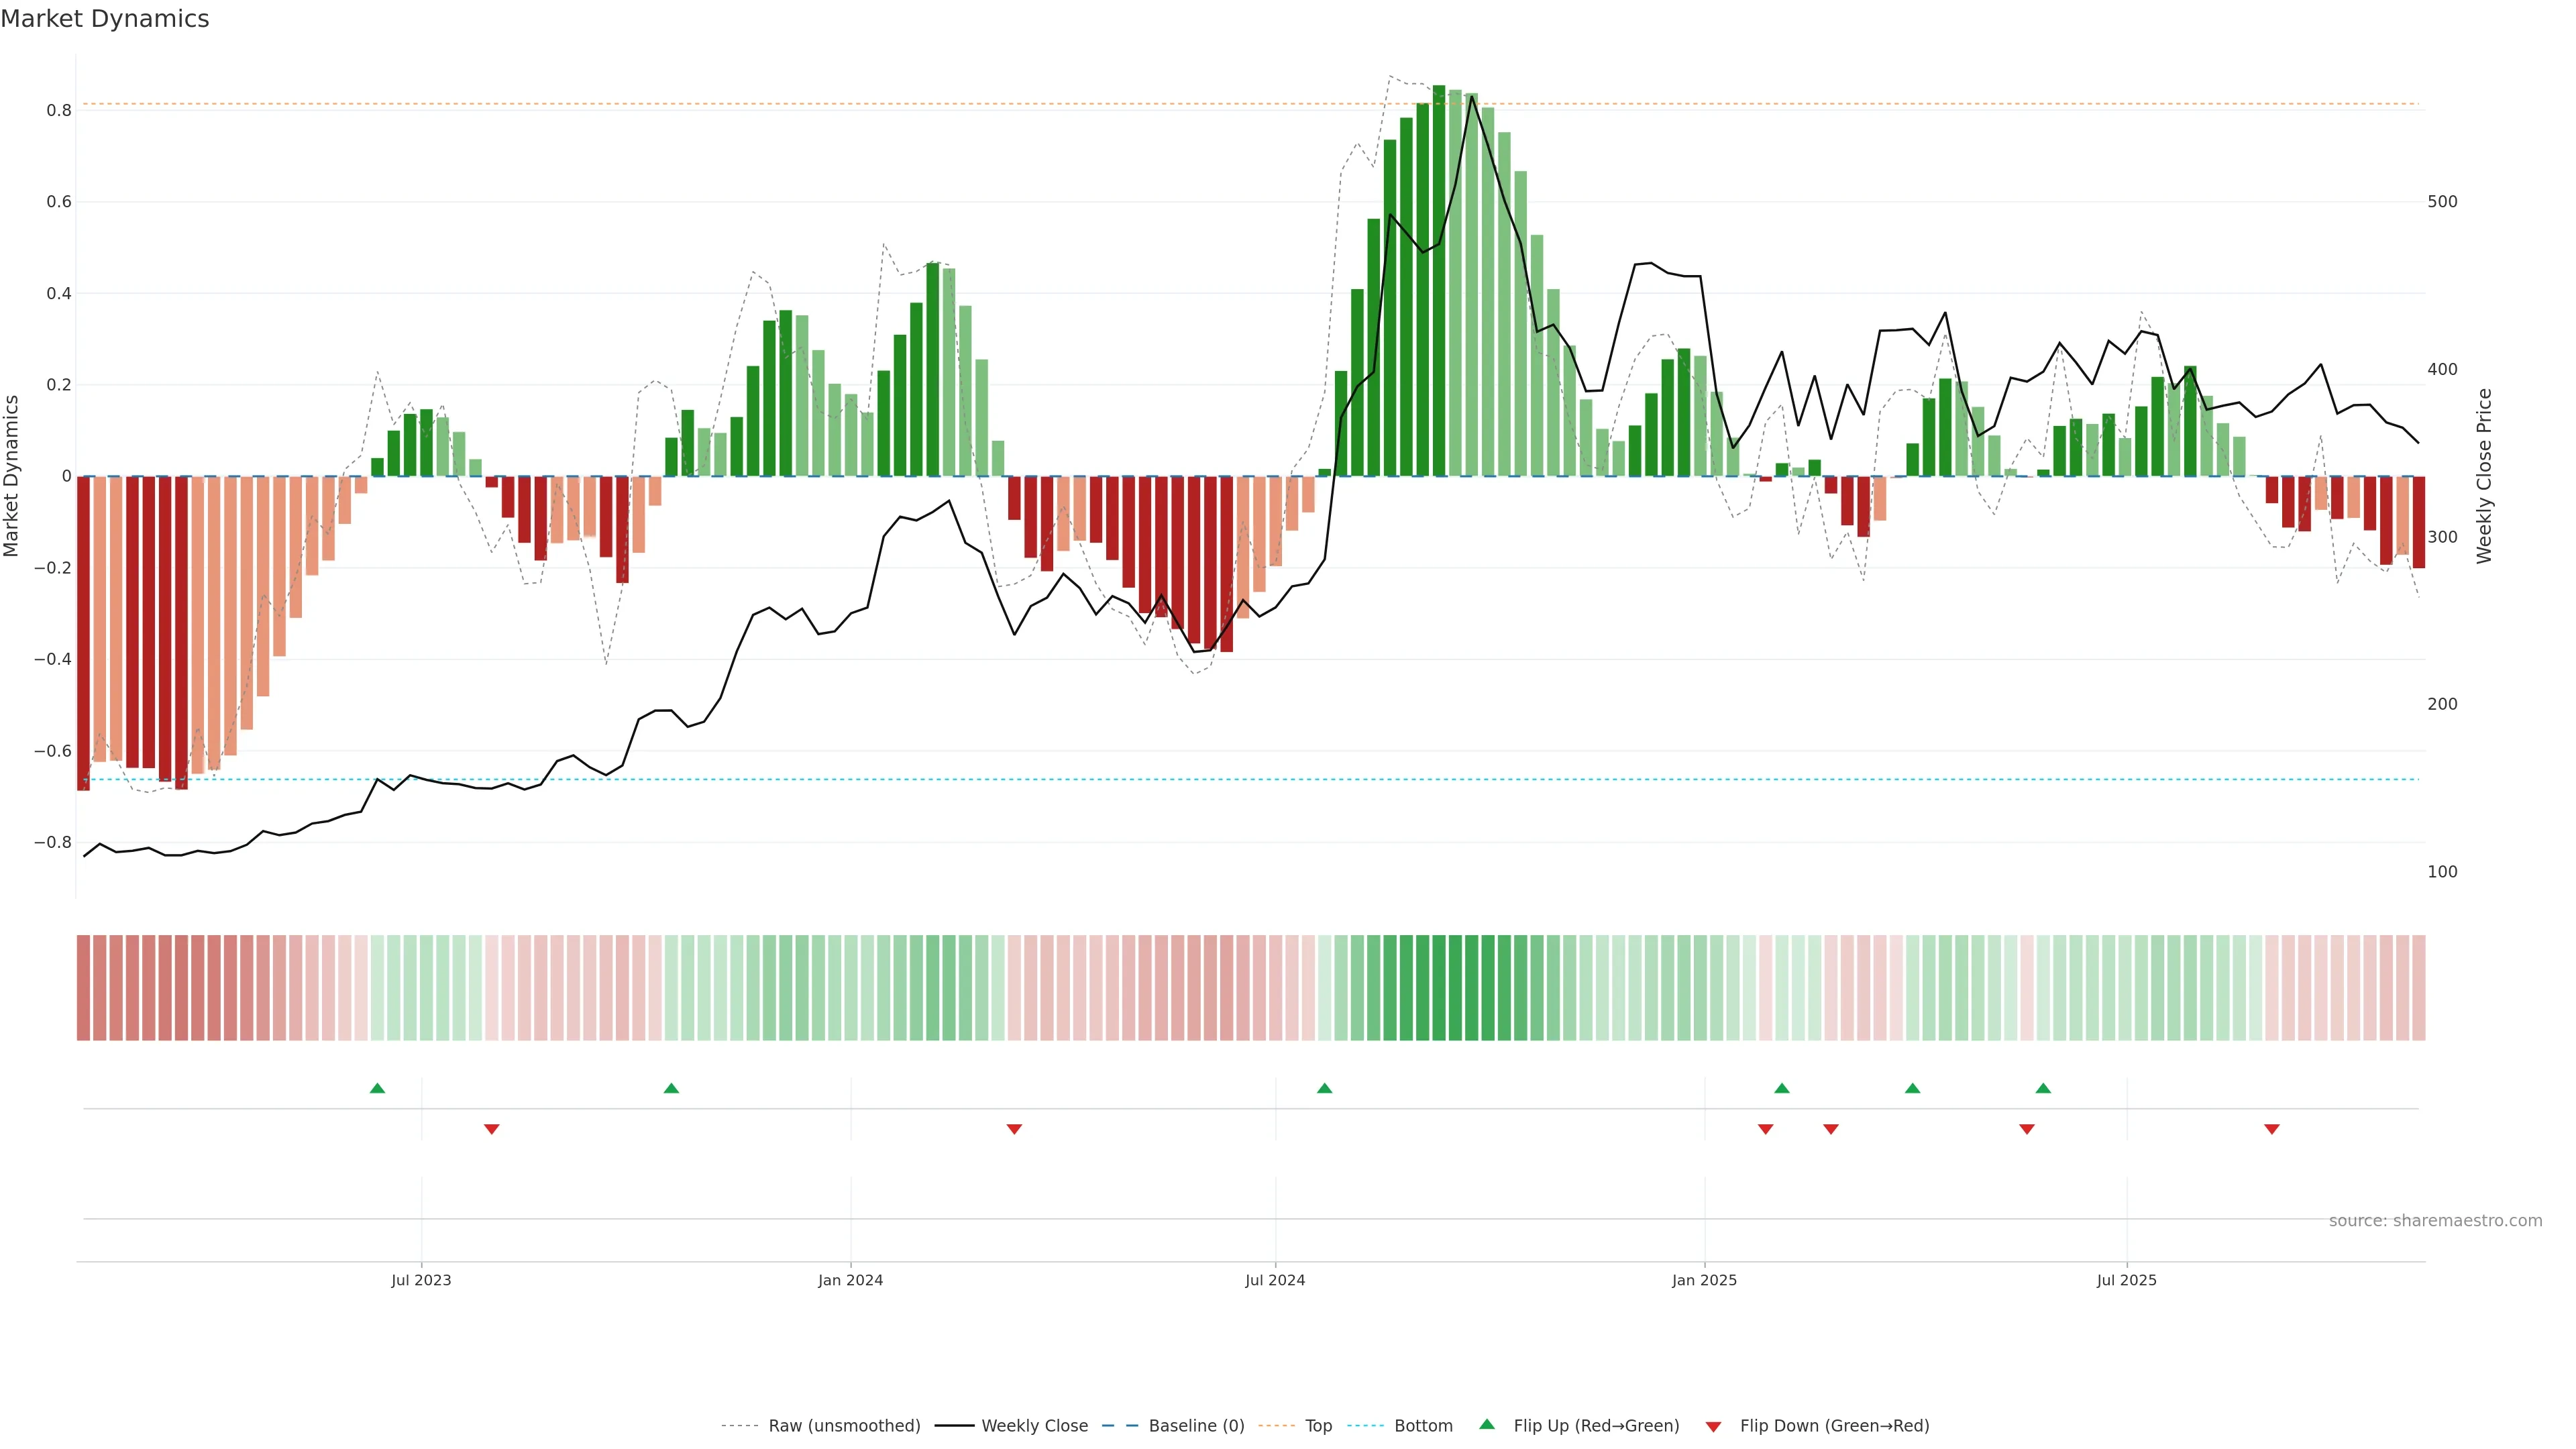The width and height of the screenshot is (2576, 1449).
Task: Click the first red flip-down triangle marker
Action: (491, 1129)
